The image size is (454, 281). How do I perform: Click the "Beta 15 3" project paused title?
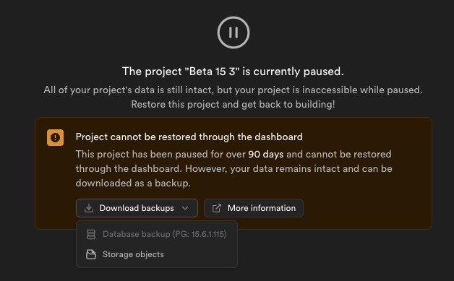tap(233, 72)
